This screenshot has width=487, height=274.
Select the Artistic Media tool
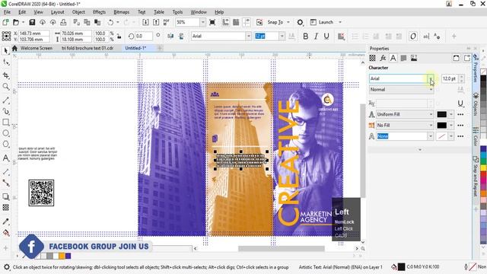[5, 111]
